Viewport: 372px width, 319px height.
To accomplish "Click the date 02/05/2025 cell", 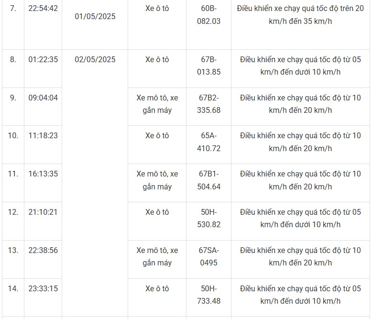I will click(95, 59).
